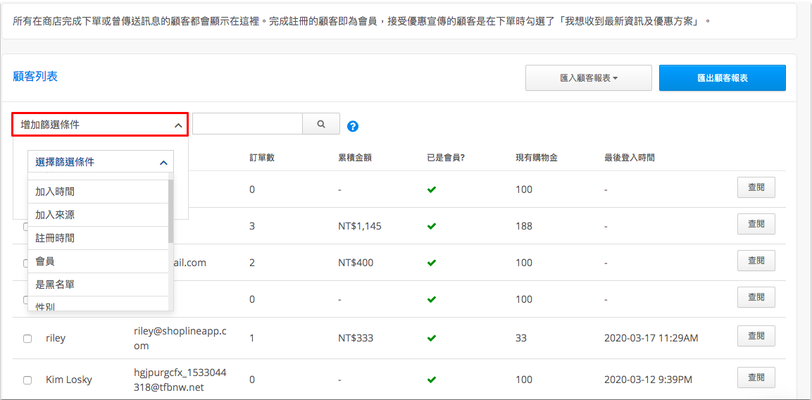This screenshot has width=812, height=400.
Task: Click the riley customer name
Action: click(x=56, y=339)
